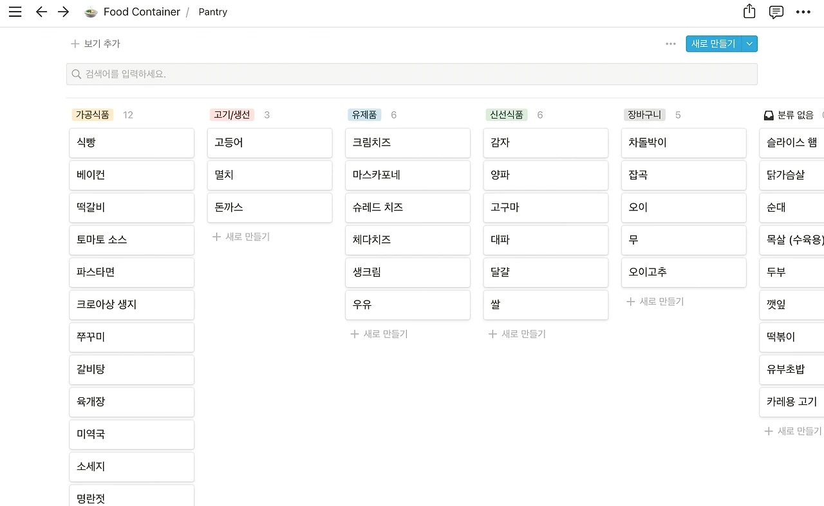Click the blue 새로 만들기 button
824x506 pixels.
[x=713, y=44]
